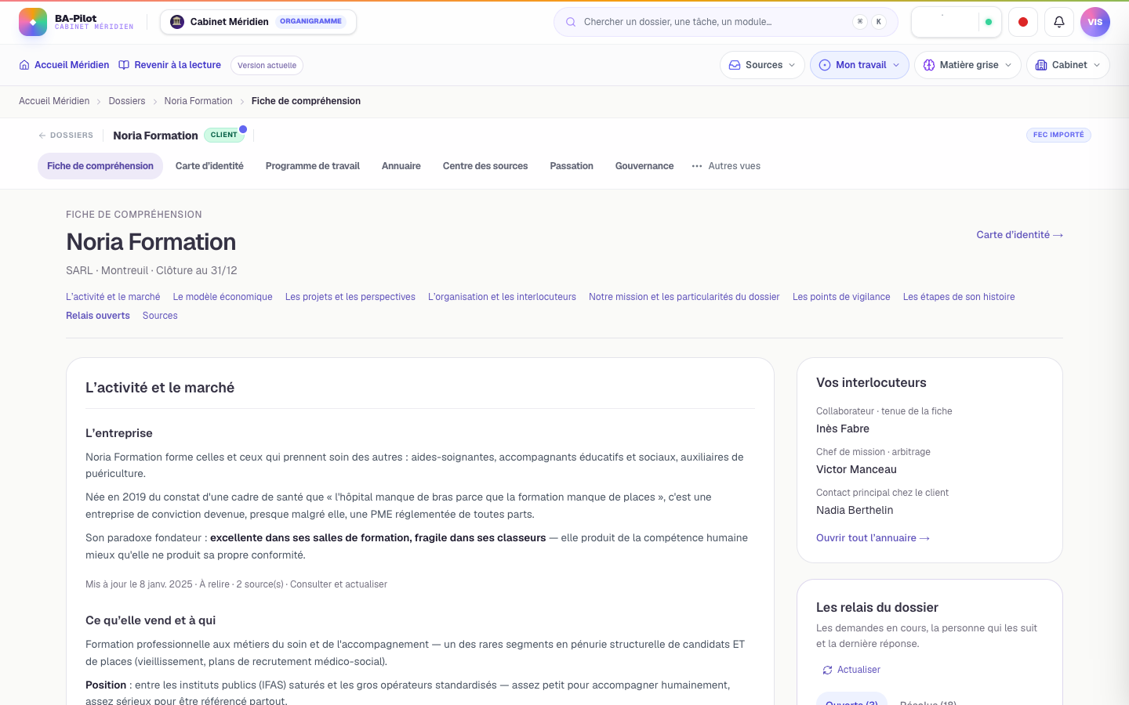
Task: Click the '2 source(s)' metadata text
Action: pyautogui.click(x=260, y=584)
